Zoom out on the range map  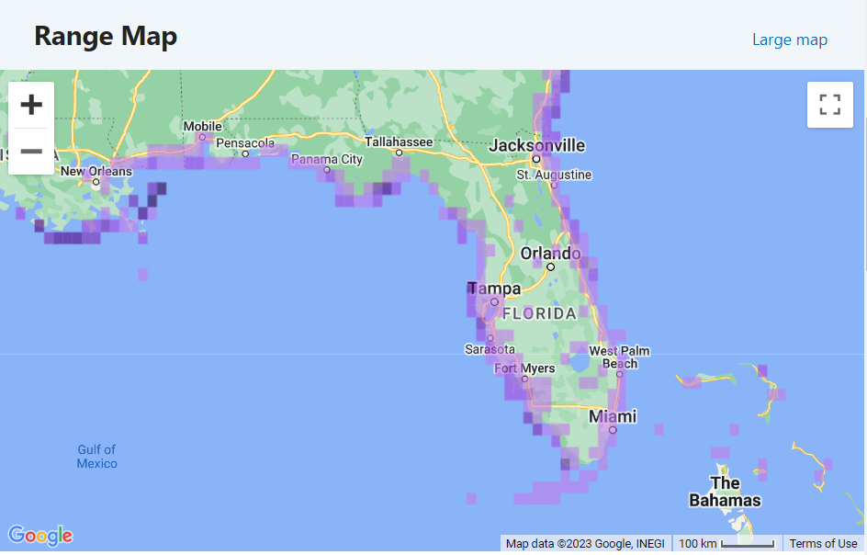point(31,151)
